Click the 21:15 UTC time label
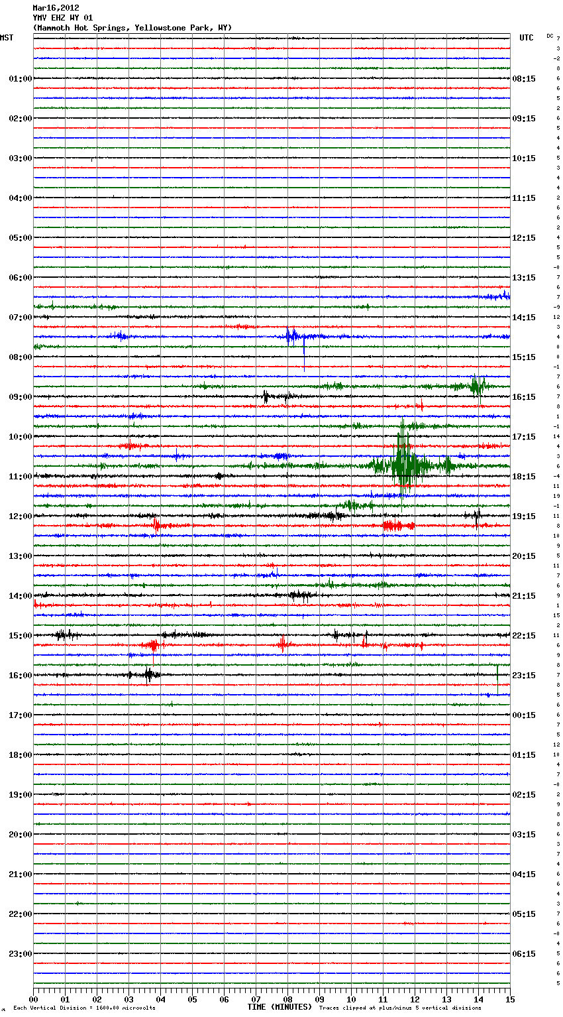The width and height of the screenshot is (563, 1017). pos(524,596)
